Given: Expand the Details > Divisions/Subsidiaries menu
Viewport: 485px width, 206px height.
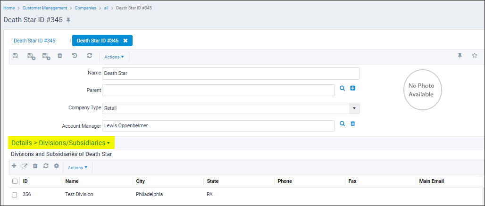Looking at the screenshot, I should tap(61, 143).
